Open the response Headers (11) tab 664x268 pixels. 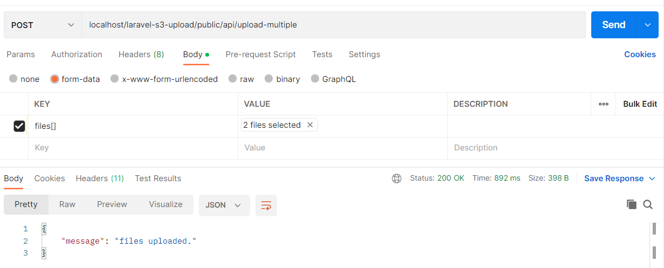100,178
